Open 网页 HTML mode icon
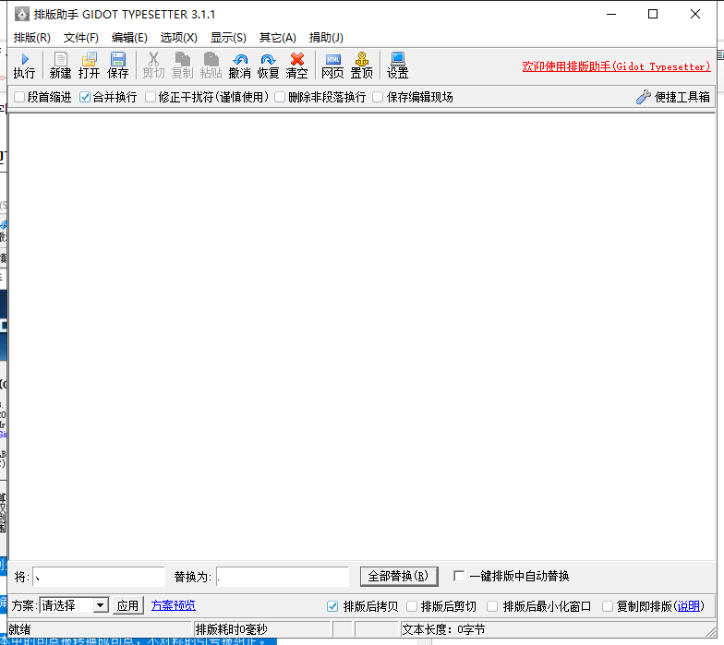Image resolution: width=724 pixels, height=645 pixels. pyautogui.click(x=332, y=66)
